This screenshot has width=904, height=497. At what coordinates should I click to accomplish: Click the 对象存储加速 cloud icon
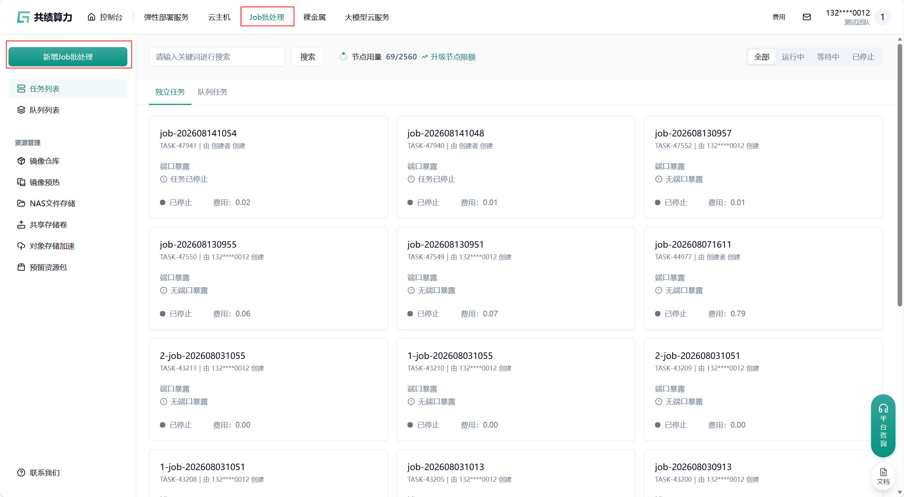(21, 246)
